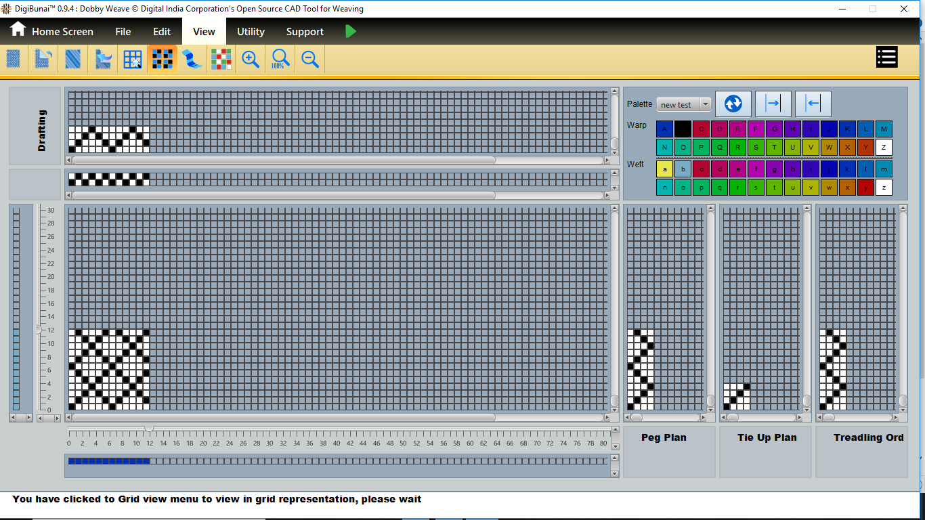Click the right-arrow-to-bar palette button
Viewport: 925px width, 520px height.
[773, 104]
